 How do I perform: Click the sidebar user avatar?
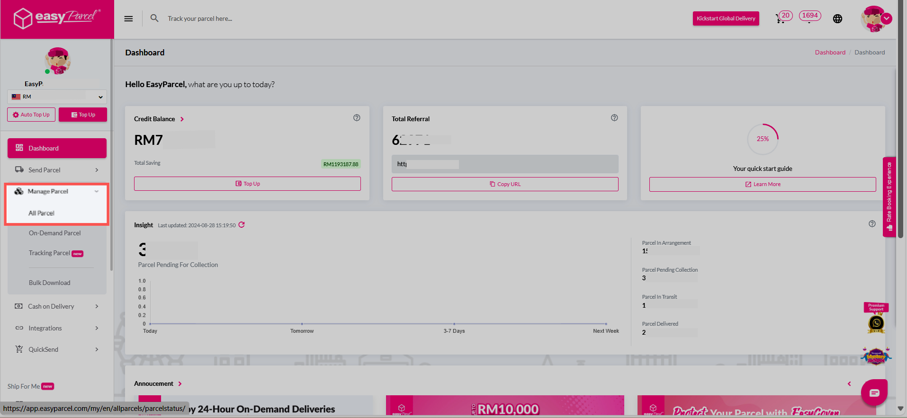(57, 61)
